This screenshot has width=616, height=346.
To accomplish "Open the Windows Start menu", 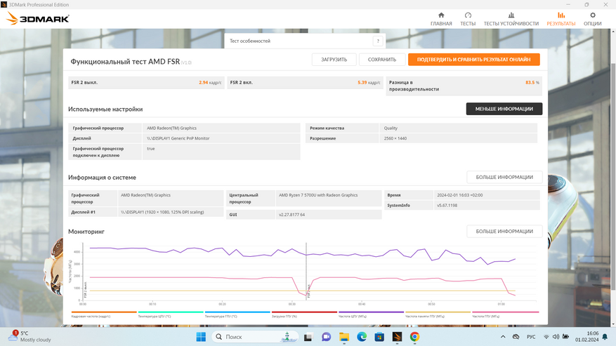I will (x=201, y=337).
